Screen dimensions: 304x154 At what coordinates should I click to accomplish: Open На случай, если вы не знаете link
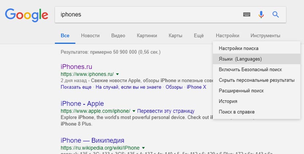[x=129, y=87]
